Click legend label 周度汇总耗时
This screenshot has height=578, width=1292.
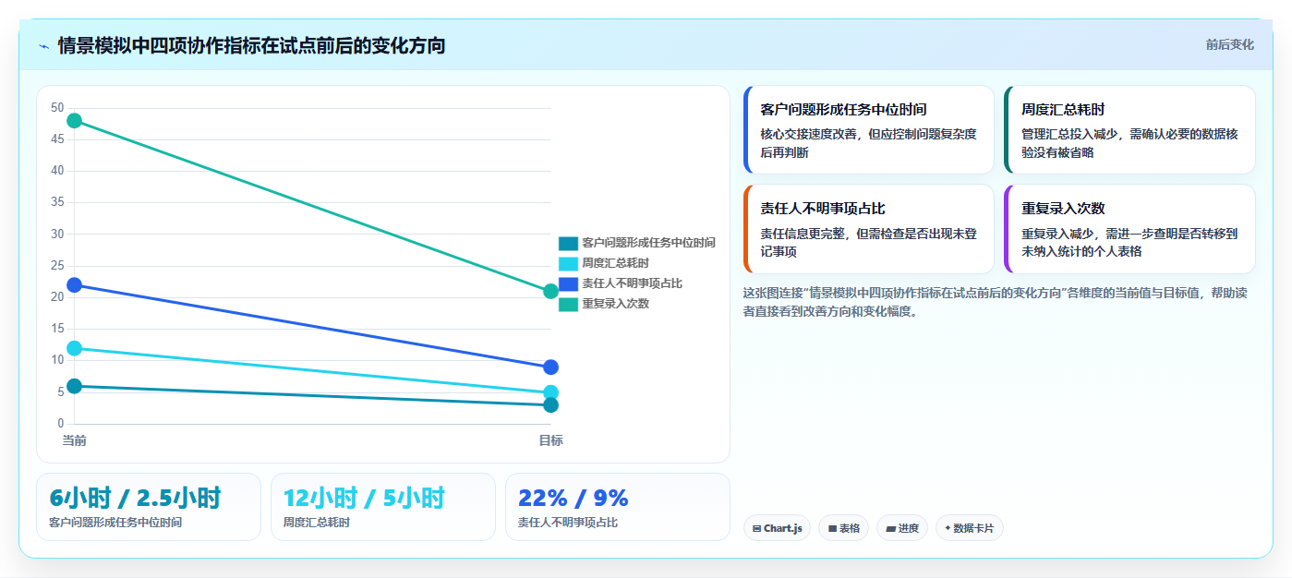[x=615, y=263]
